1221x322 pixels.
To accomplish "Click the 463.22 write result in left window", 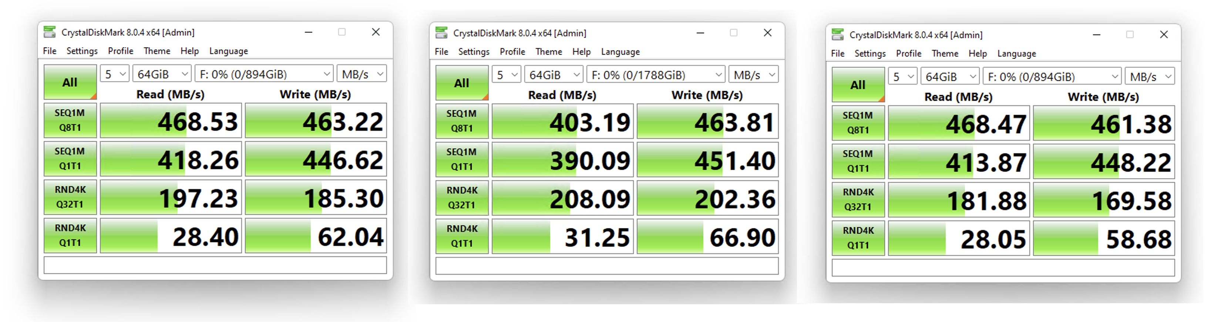I will coord(316,121).
